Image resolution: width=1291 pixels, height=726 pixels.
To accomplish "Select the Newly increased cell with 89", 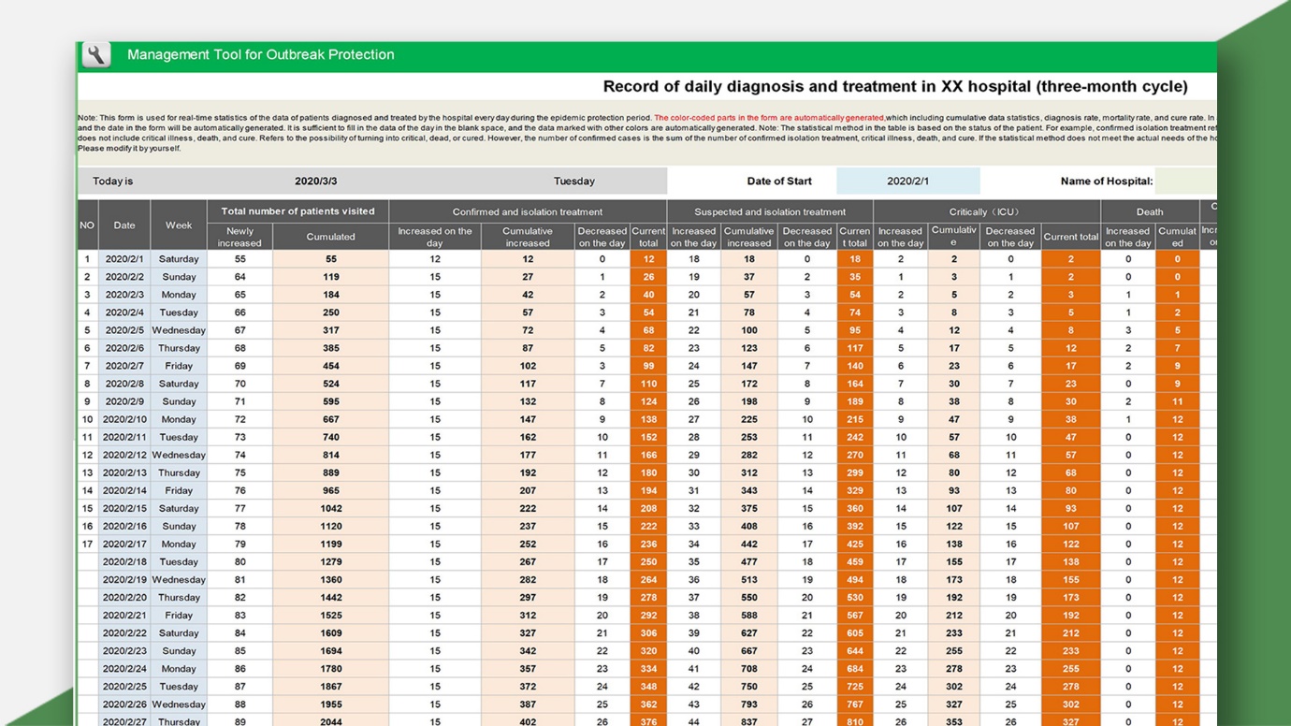I will point(239,721).
